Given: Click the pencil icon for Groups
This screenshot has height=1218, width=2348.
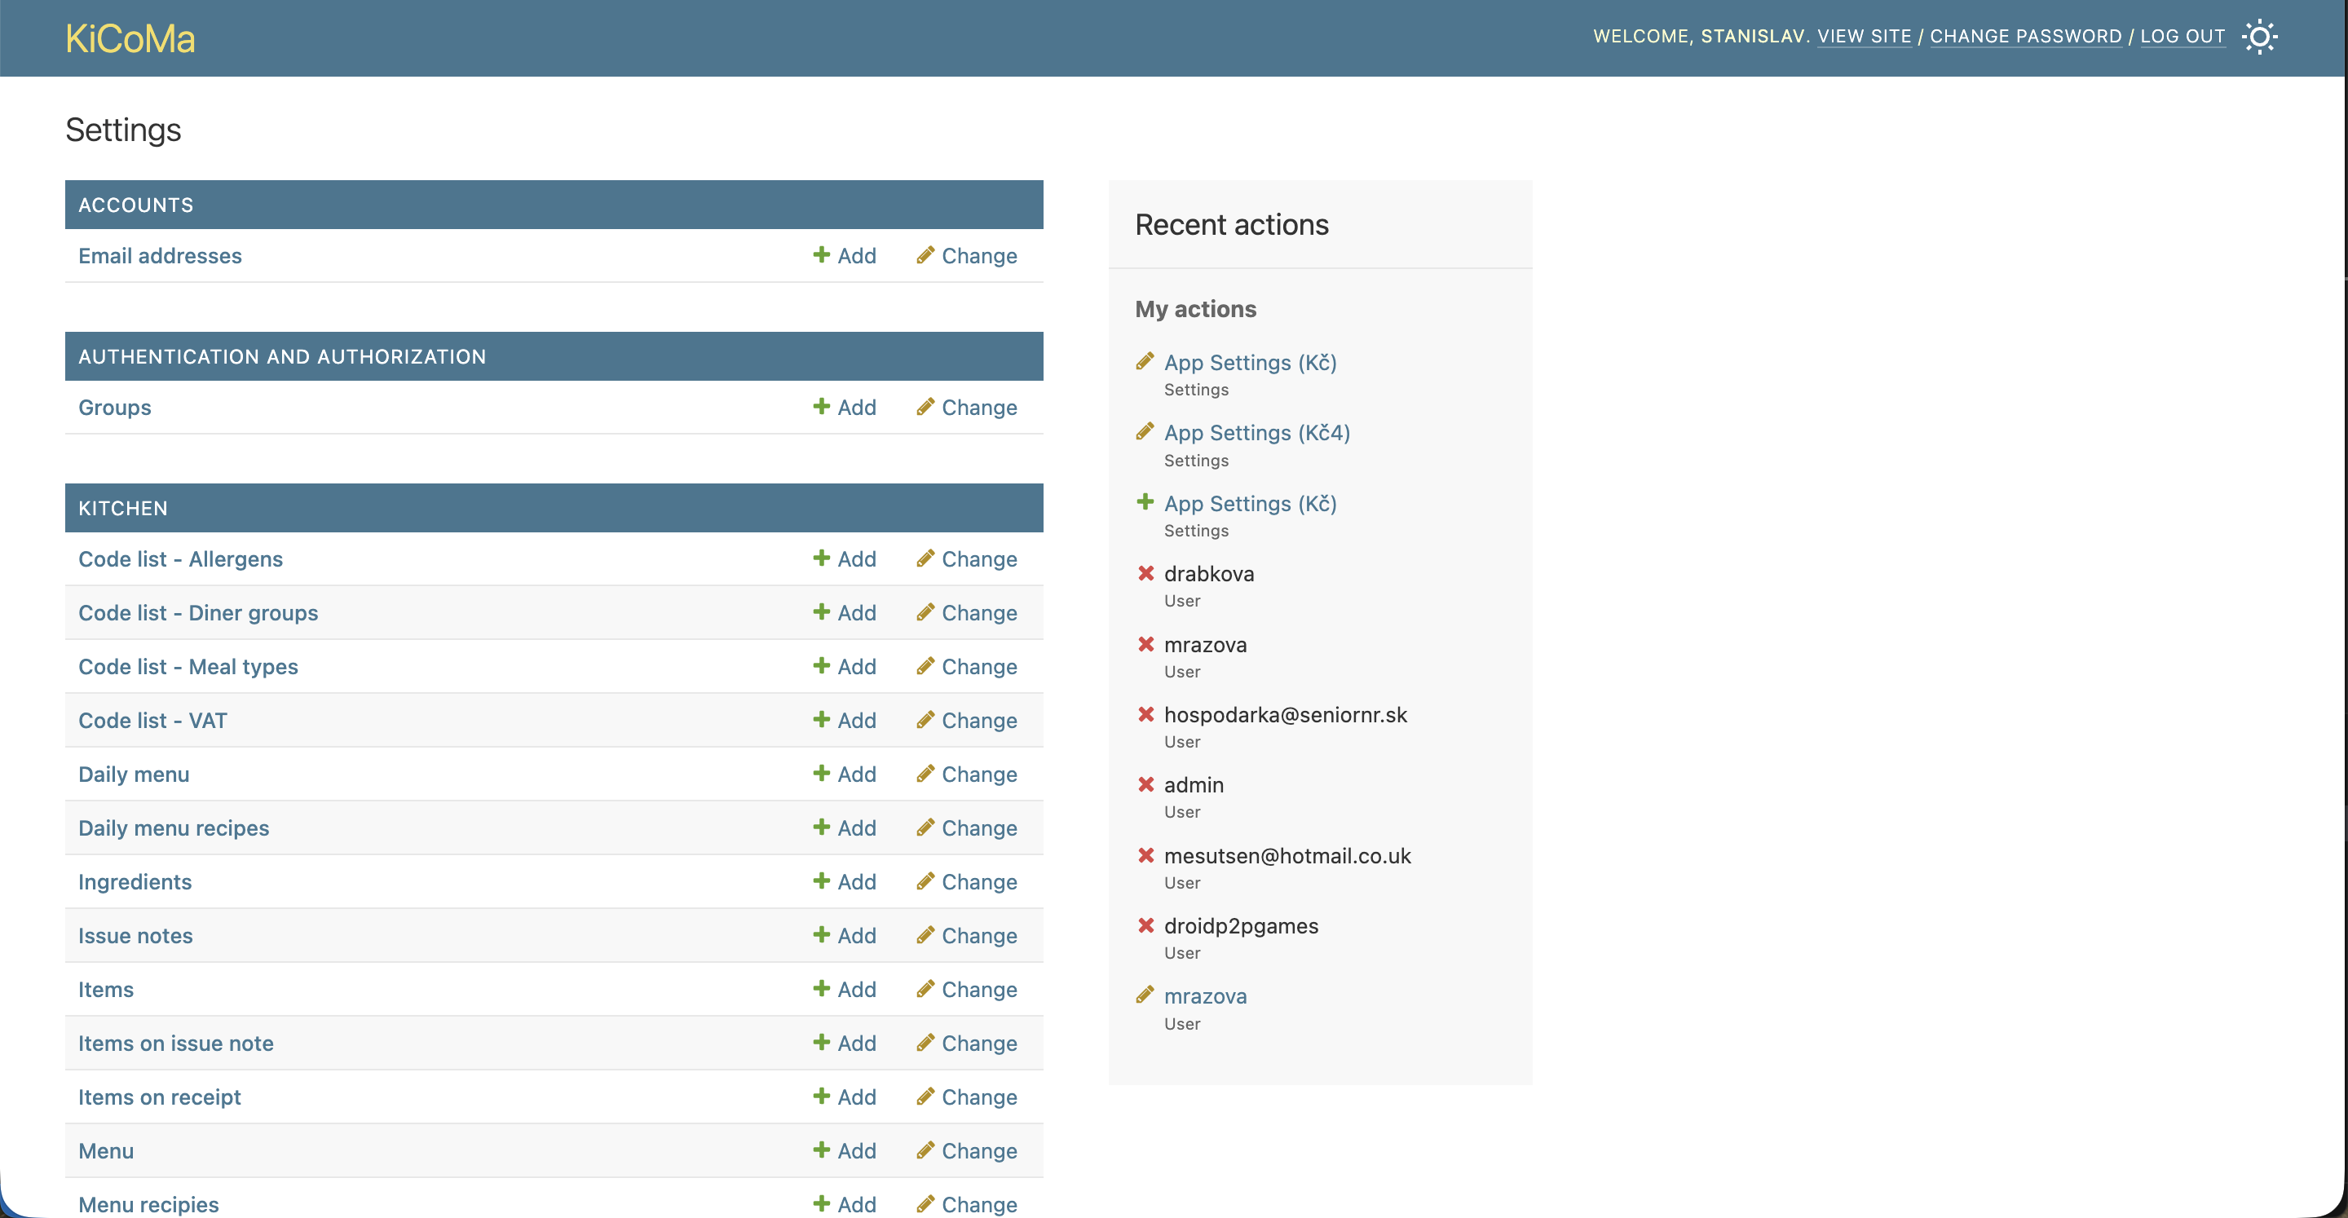Looking at the screenshot, I should [925, 407].
